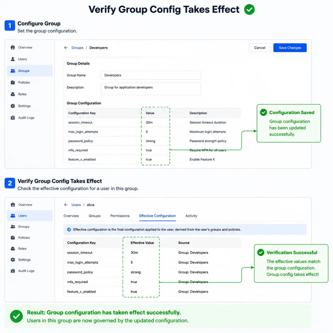The width and height of the screenshot is (333, 333).
Task: Click the Save Changes button
Action: [290, 48]
